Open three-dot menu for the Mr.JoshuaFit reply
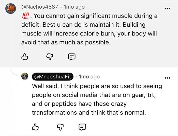The image size is (178, 136). [x=167, y=78]
